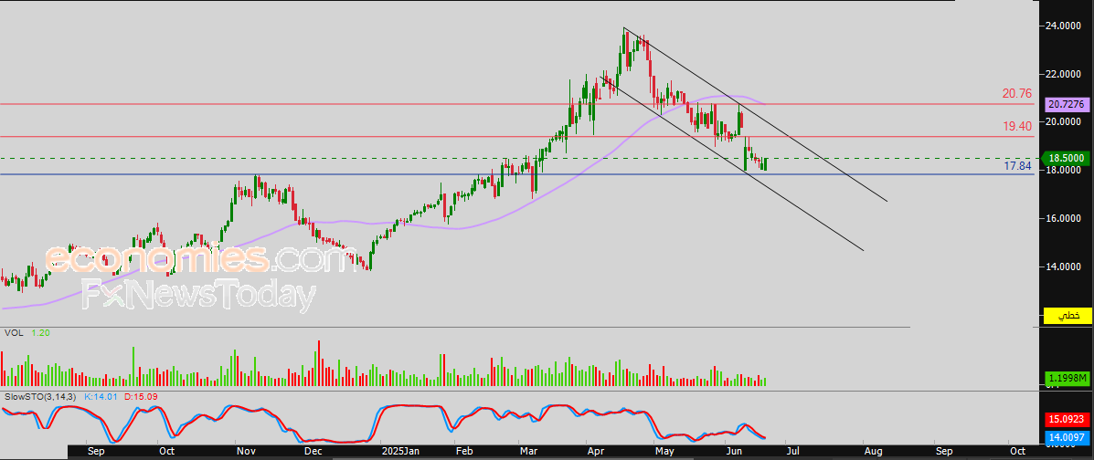Viewport: 1094px width, 460px height.
Task: Click the Dec label on time axis
Action: 313,452
